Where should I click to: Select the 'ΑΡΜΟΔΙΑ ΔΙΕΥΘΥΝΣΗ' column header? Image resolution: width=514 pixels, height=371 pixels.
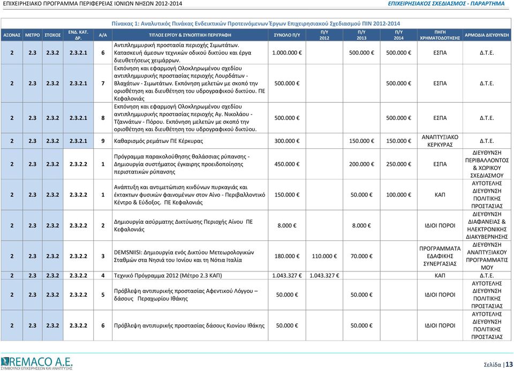pos(487,35)
